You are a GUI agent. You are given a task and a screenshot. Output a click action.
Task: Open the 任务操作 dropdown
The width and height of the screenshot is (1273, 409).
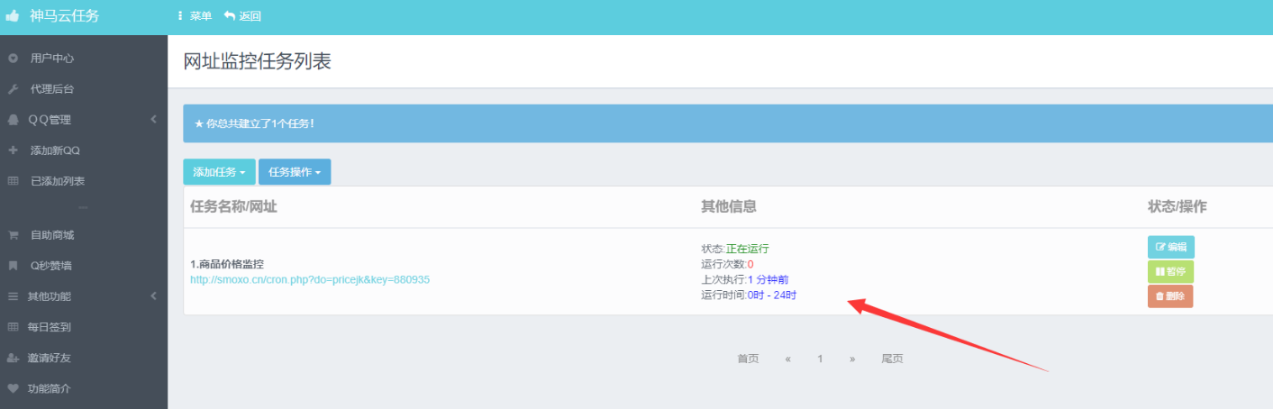295,172
